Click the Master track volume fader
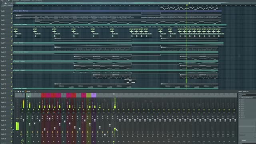The image size is (256, 144). [x=23, y=120]
